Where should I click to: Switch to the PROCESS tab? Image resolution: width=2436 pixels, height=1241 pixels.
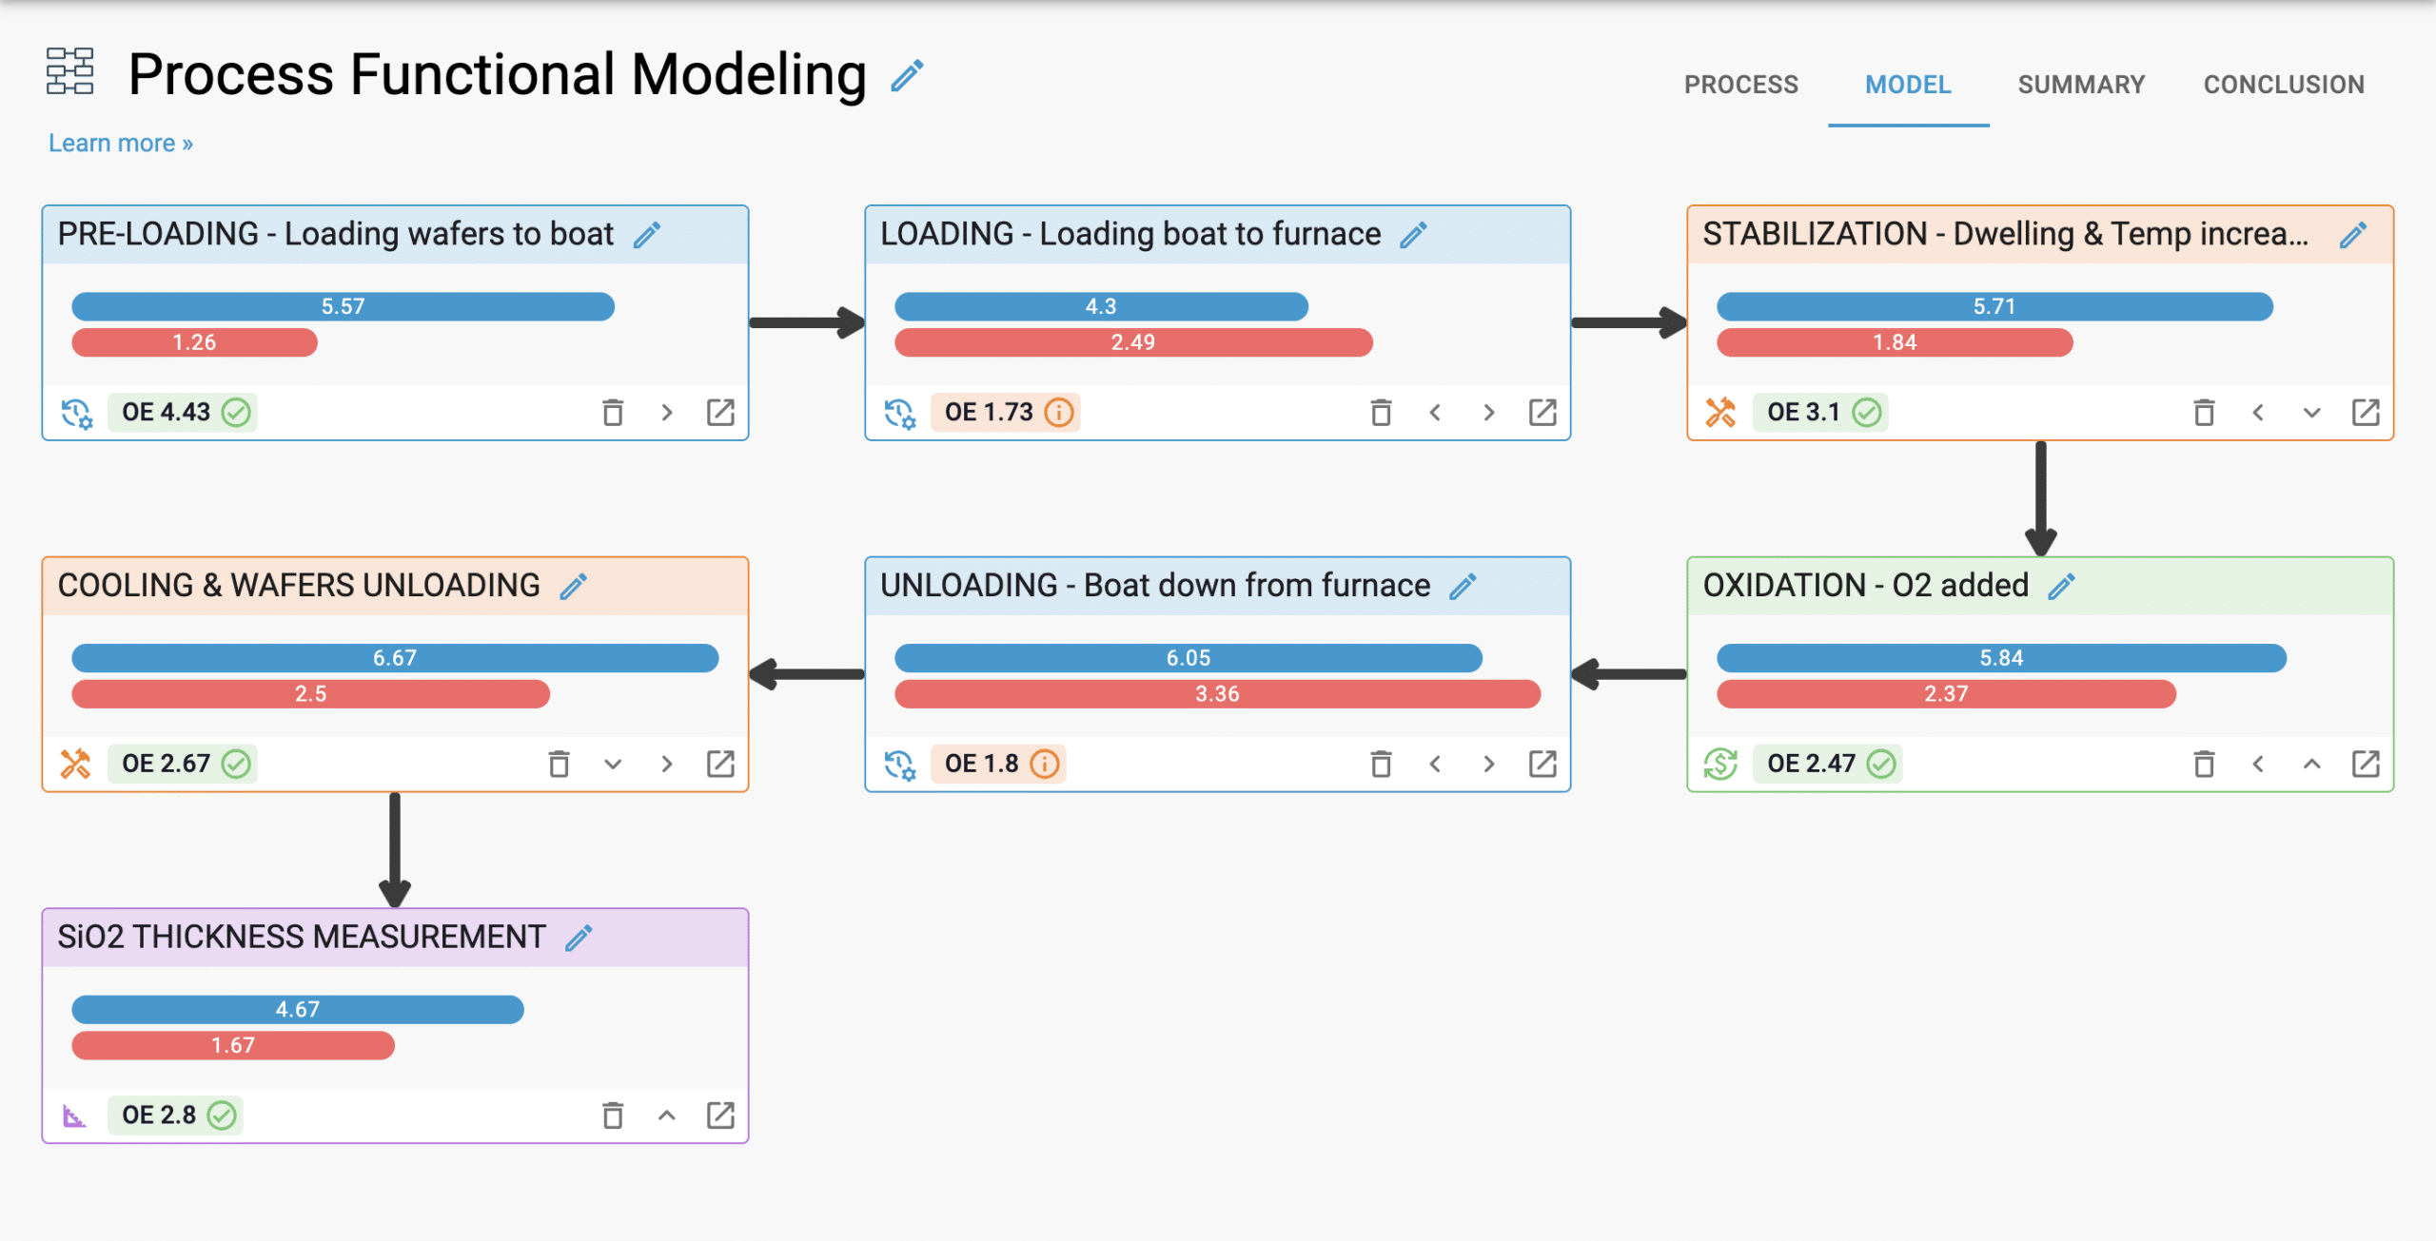[1740, 85]
